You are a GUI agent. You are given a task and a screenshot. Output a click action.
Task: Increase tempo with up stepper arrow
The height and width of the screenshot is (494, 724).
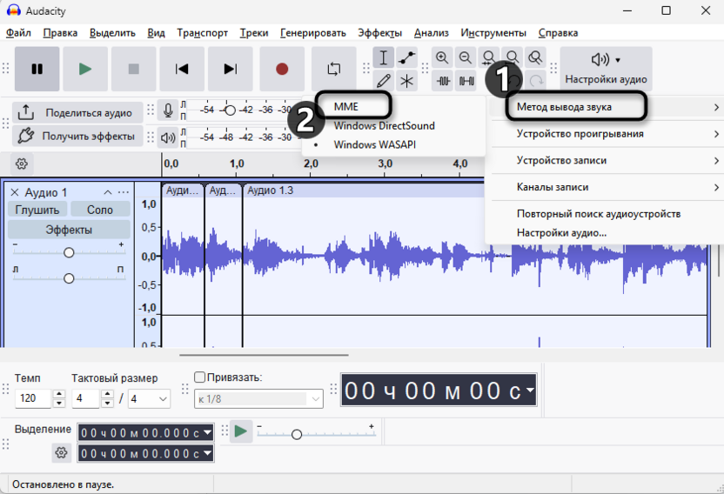pyautogui.click(x=59, y=394)
